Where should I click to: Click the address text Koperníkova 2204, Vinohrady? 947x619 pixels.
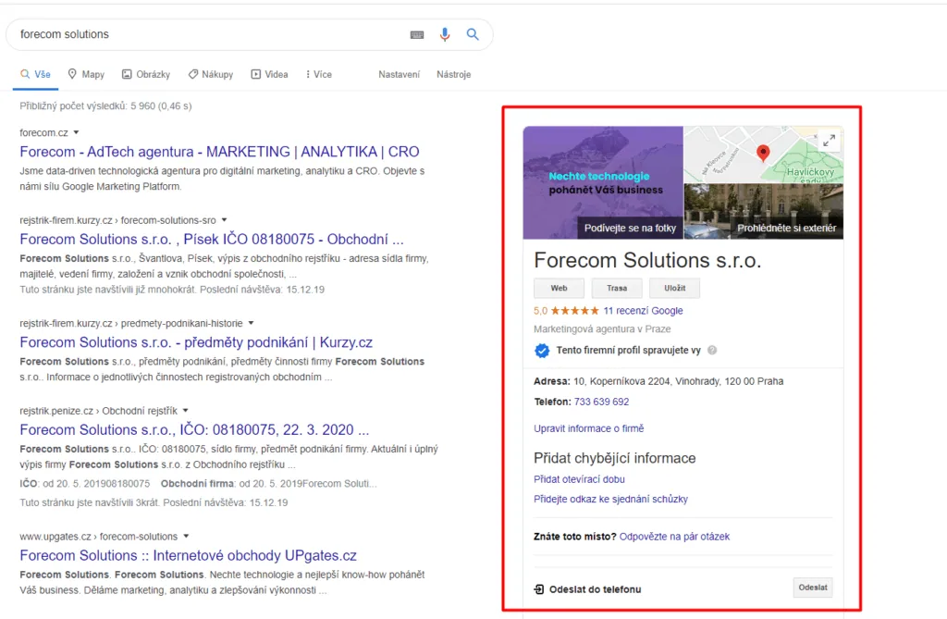pyautogui.click(x=678, y=381)
